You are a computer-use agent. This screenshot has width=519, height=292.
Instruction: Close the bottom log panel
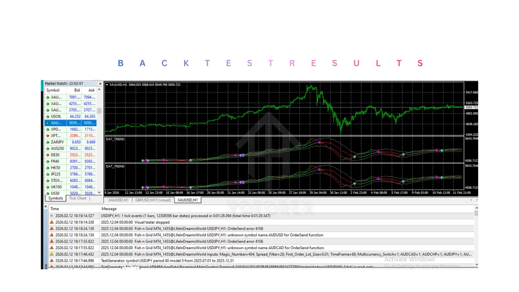coord(45,206)
